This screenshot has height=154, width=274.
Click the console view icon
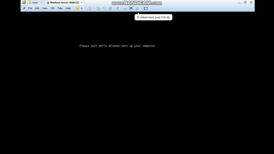[x=146, y=8]
